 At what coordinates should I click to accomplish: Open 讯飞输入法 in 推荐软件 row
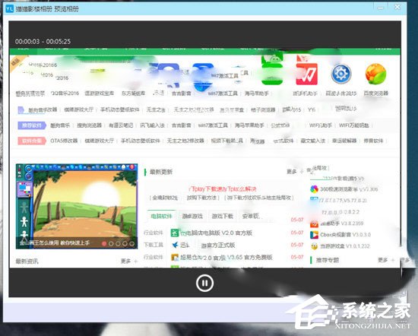[152, 125]
